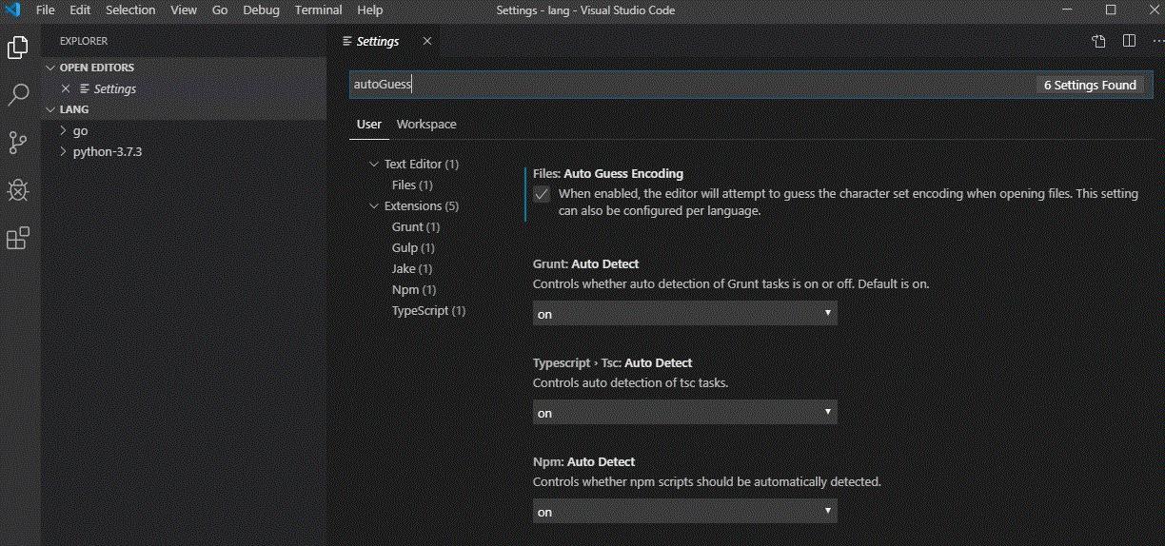Open the Debug view in activity bar
1165x546 pixels.
18,190
